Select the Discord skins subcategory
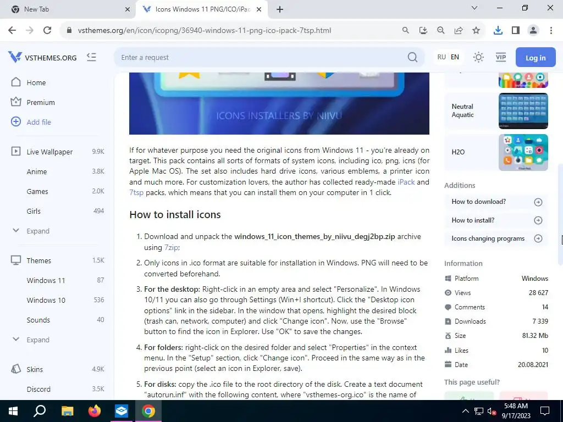The image size is (563, 422). point(38,389)
